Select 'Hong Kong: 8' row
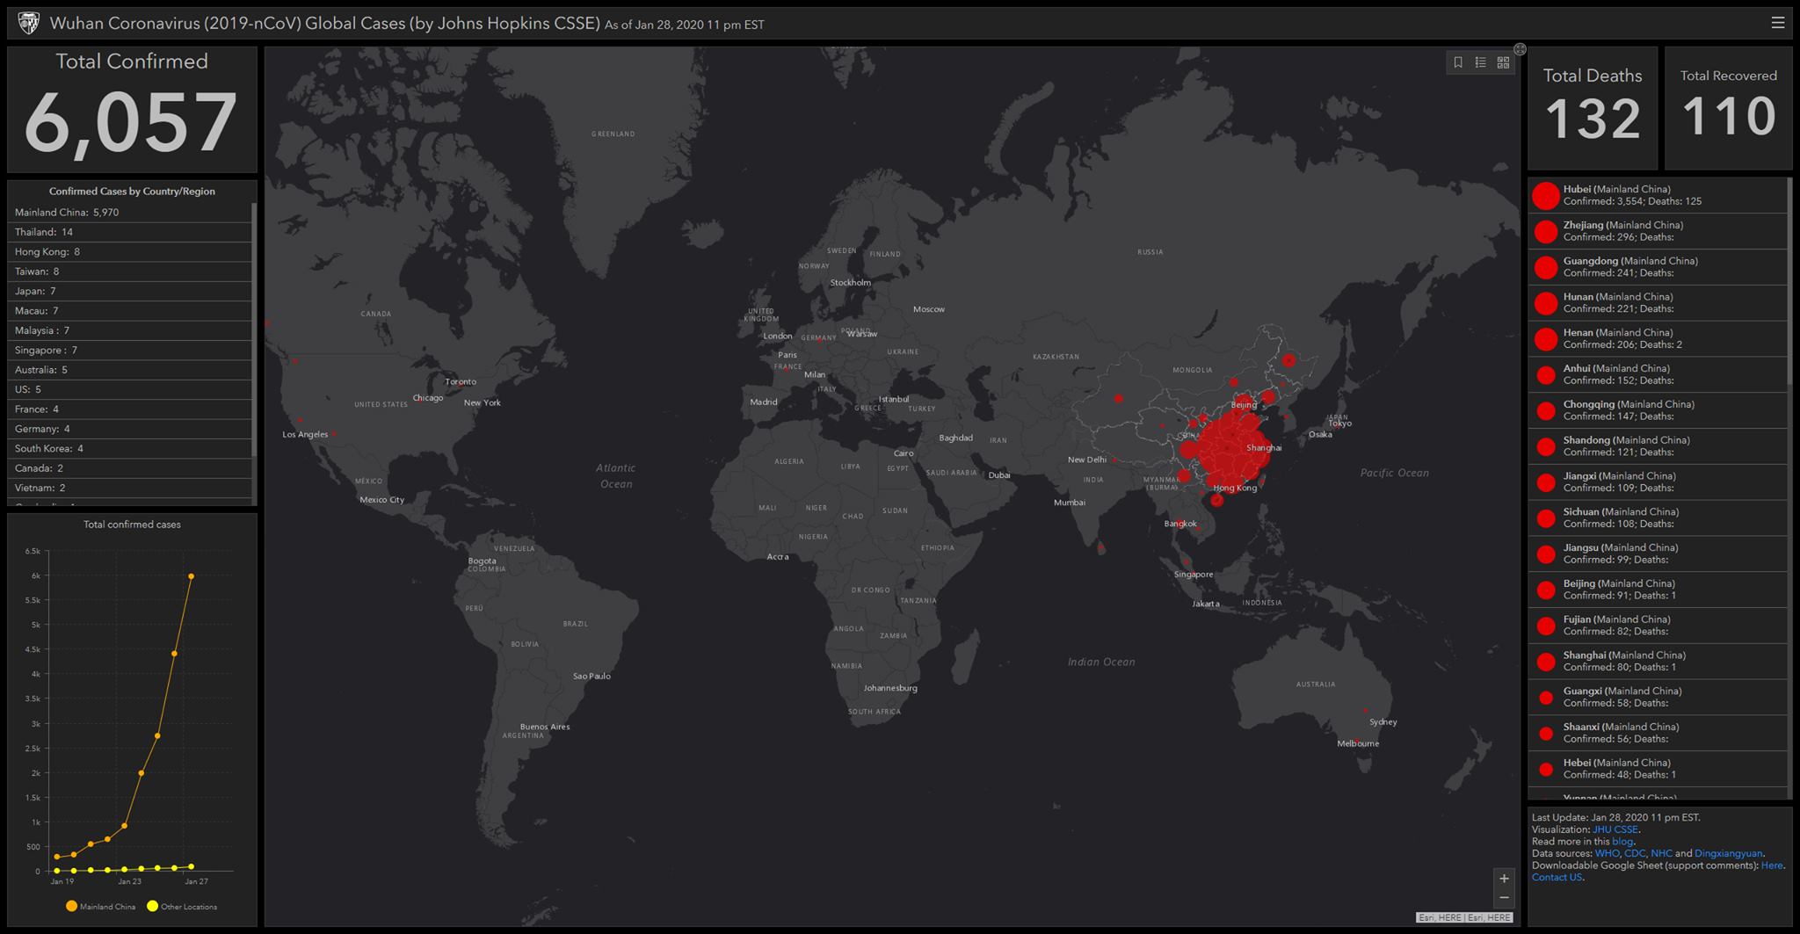Image resolution: width=1800 pixels, height=934 pixels. tap(130, 252)
